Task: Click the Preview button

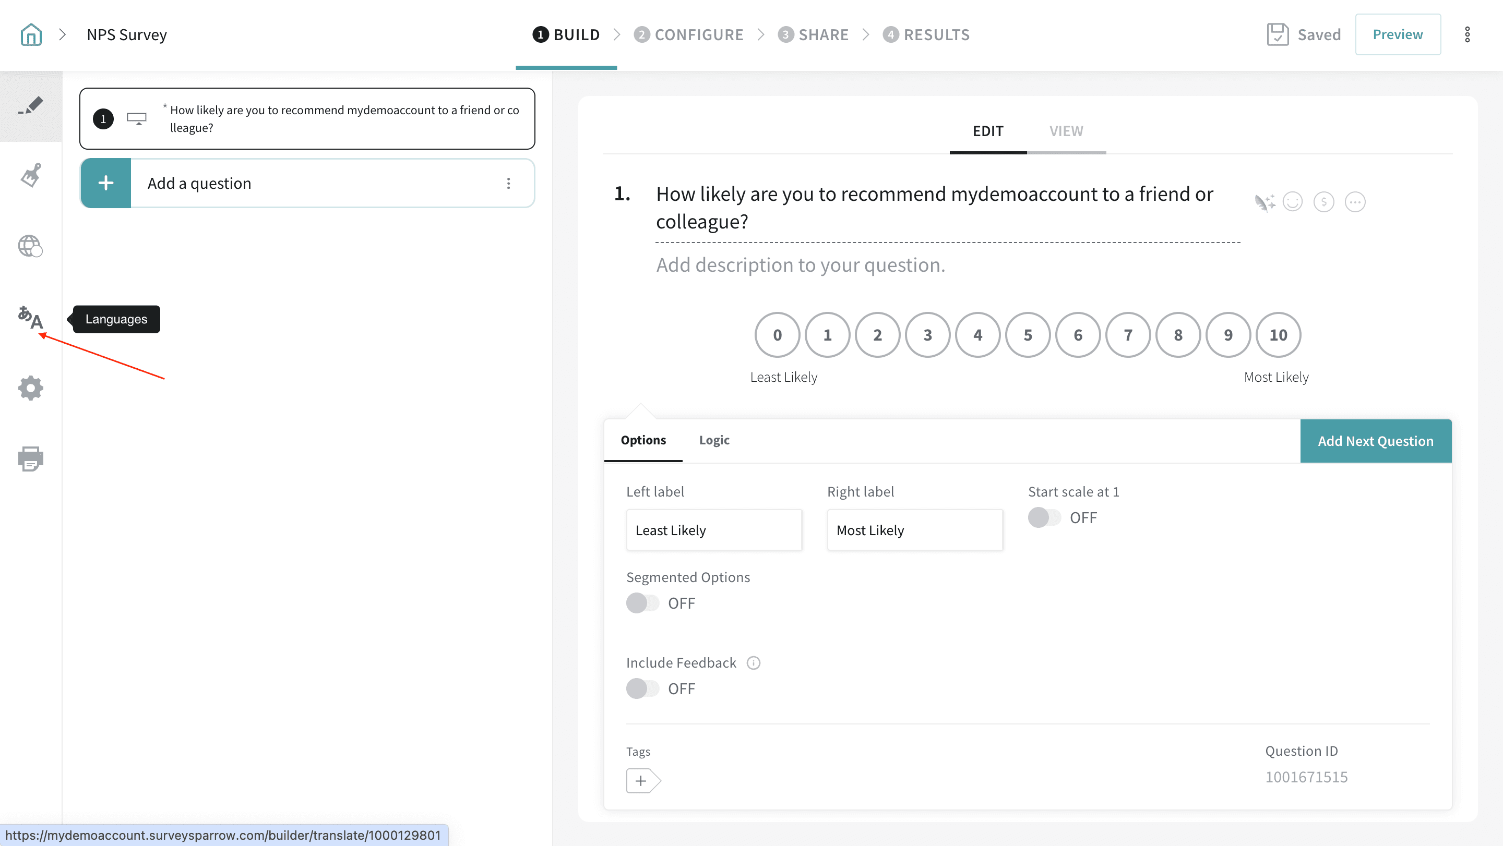Action: [x=1398, y=34]
